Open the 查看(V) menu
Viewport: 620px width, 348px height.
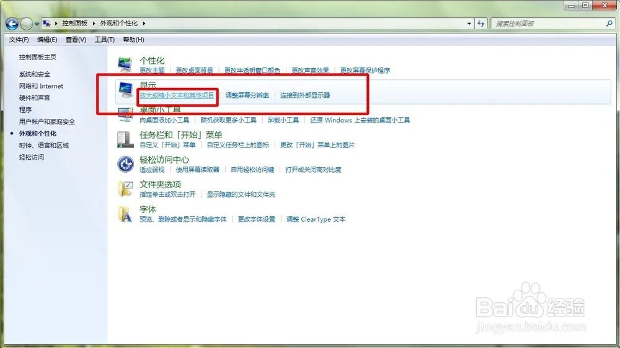[x=76, y=40]
